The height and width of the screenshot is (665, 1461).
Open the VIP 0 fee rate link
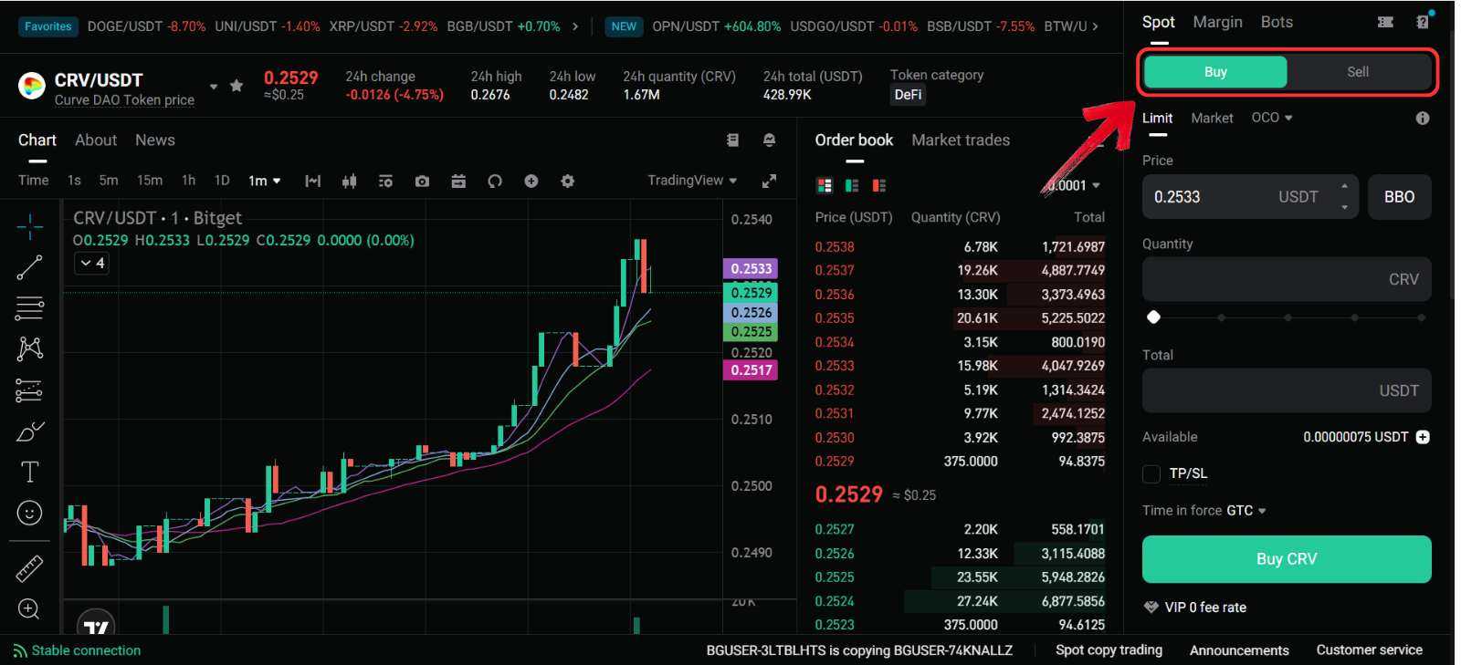pyautogui.click(x=1195, y=608)
